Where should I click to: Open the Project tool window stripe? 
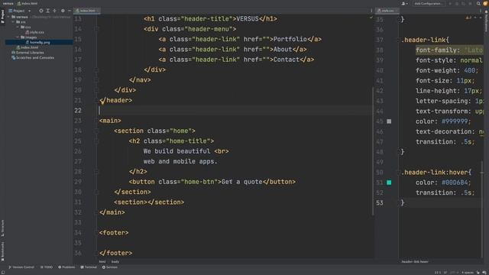[x=2, y=16]
